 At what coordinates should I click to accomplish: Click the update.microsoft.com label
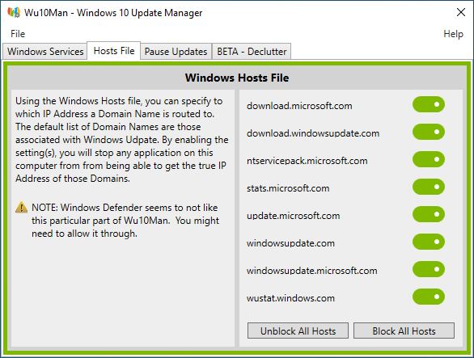coord(294,216)
